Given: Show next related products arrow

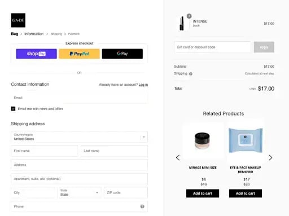Looking at the screenshot, I should [270, 157].
